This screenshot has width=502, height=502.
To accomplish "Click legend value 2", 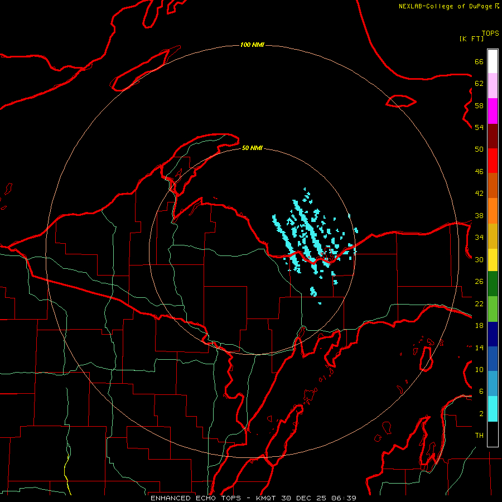I will pyautogui.click(x=481, y=414).
